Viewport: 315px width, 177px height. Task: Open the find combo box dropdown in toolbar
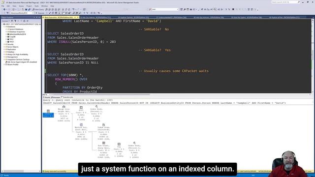[x=177, y=9]
